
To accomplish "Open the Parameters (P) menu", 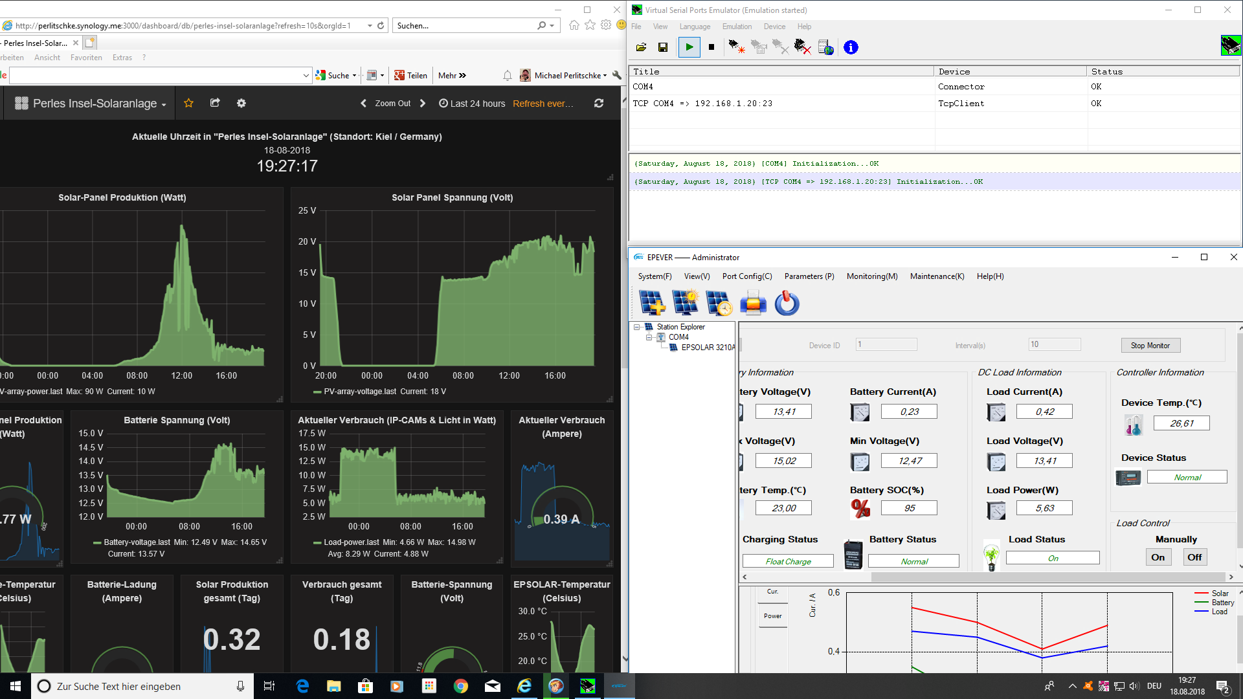I will [x=809, y=276].
